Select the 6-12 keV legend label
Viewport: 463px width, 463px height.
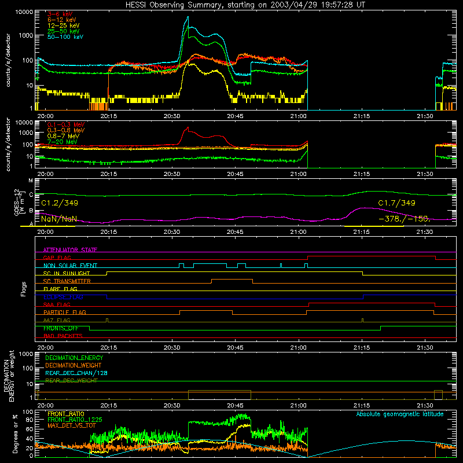(x=62, y=20)
